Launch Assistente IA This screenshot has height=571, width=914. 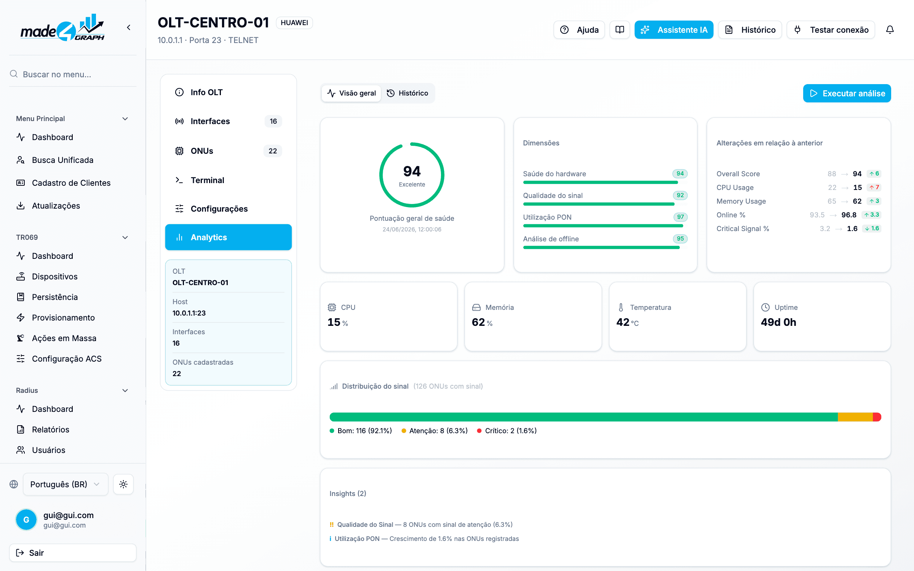tap(674, 30)
